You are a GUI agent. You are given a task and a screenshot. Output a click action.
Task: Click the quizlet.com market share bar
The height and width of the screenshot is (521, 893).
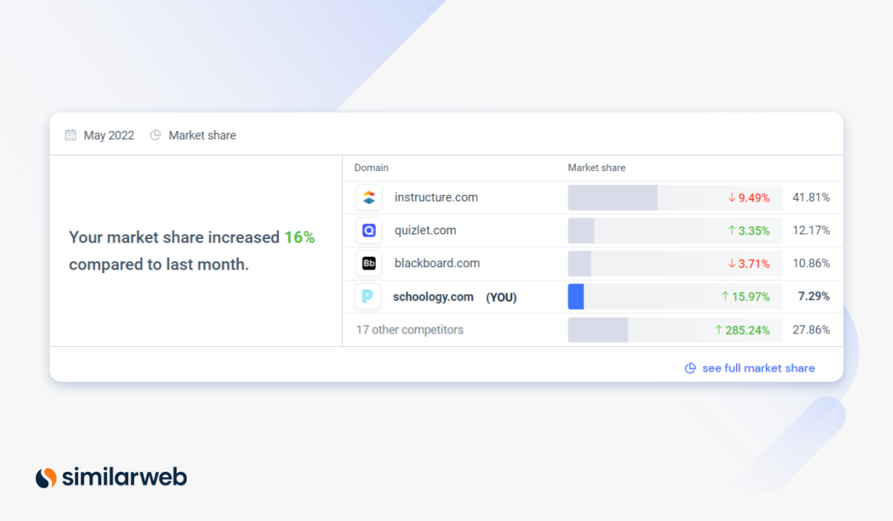coord(581,231)
